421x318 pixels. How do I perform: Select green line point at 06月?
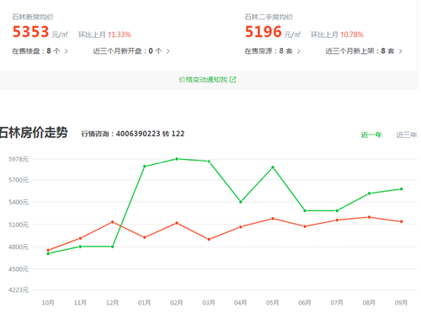coord(305,210)
